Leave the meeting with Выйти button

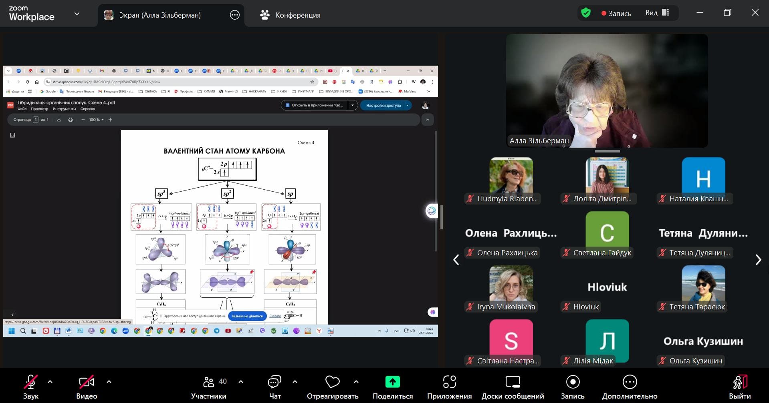point(740,386)
